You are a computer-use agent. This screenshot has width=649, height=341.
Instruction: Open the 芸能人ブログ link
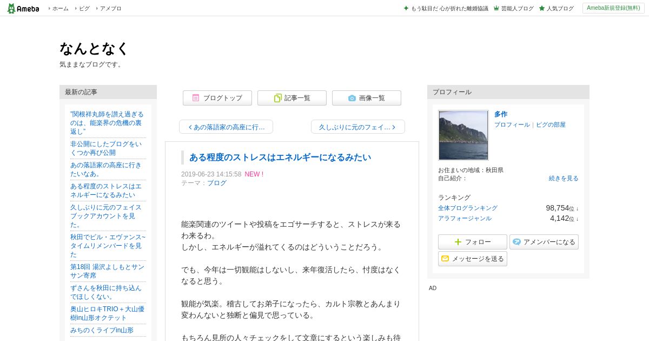click(517, 9)
